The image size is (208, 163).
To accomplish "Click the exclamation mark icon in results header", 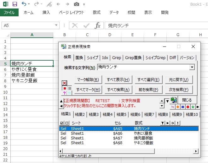I will 178,123.
